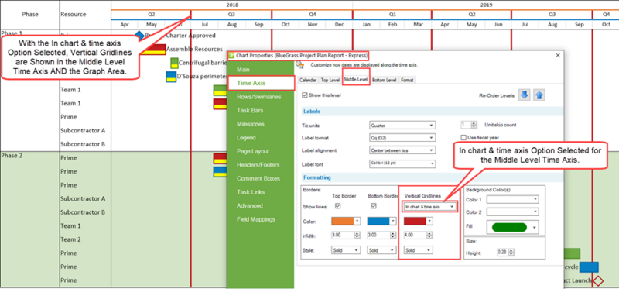Click the blue down arrow Re-Order Levels button

pyautogui.click(x=525, y=95)
